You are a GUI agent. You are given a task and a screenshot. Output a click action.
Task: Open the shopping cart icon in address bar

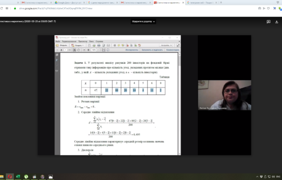coord(275,8)
